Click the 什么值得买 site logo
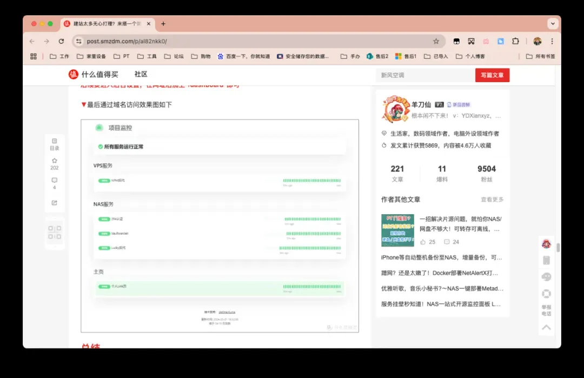The width and height of the screenshot is (584, 378). (93, 75)
